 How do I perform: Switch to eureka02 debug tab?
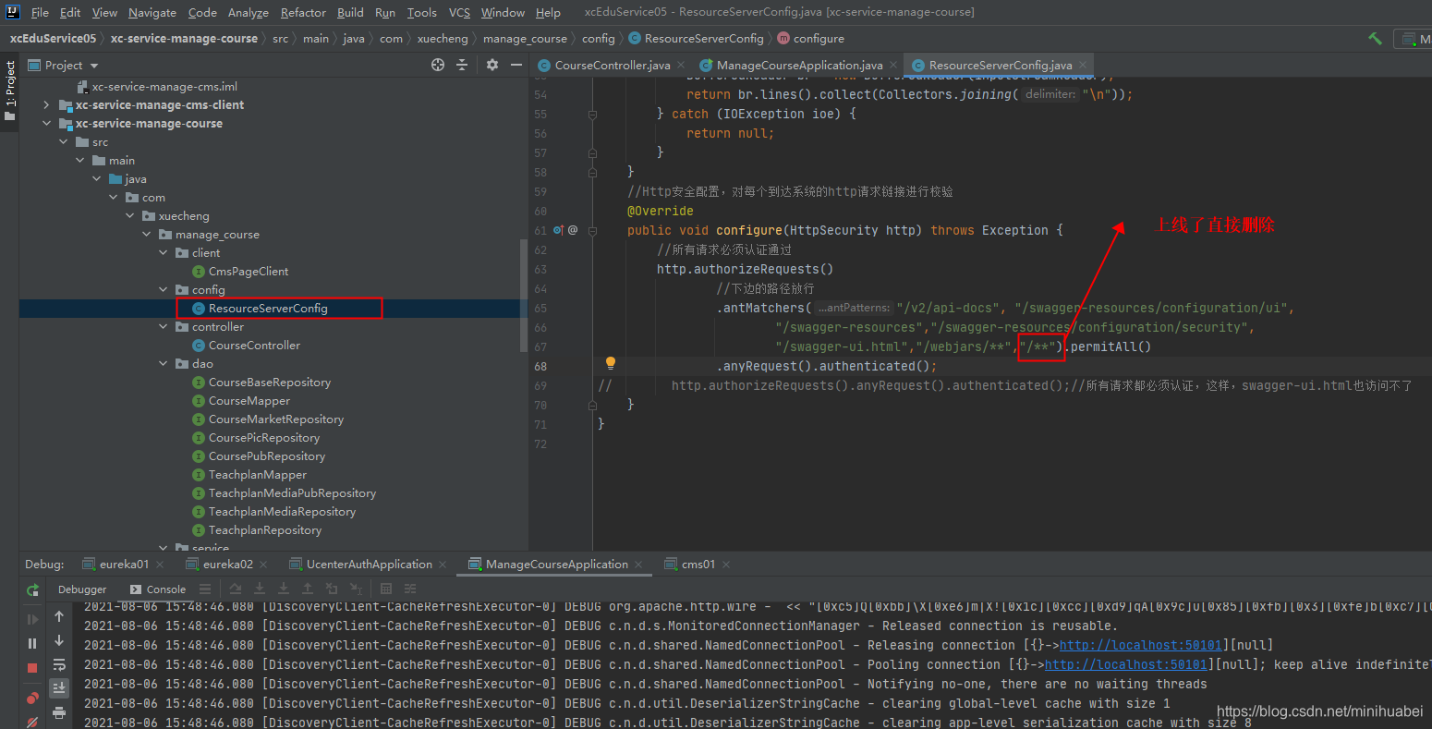tap(227, 565)
